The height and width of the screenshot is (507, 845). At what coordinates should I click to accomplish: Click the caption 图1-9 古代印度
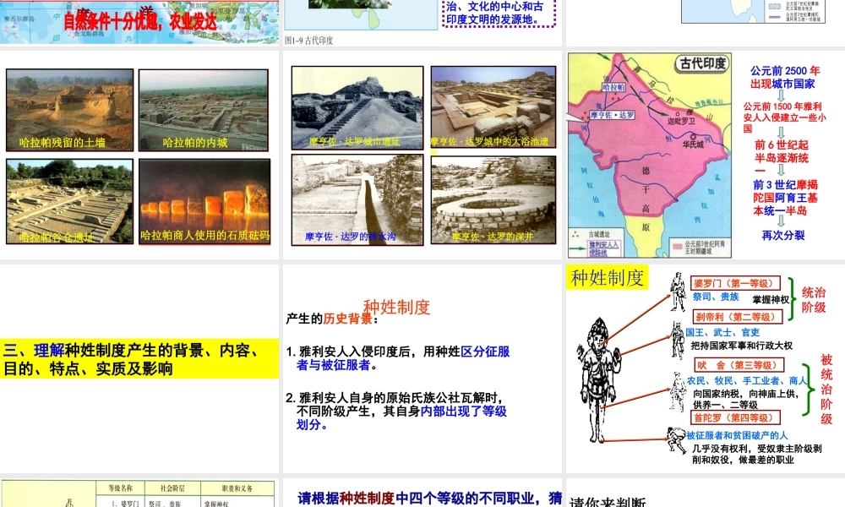(308, 41)
